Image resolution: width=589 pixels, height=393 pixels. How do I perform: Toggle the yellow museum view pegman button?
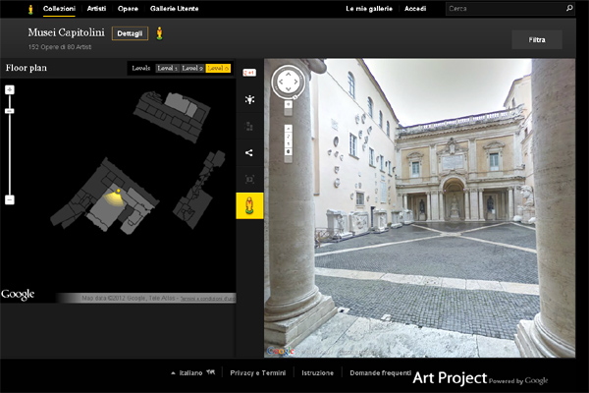coord(249,205)
